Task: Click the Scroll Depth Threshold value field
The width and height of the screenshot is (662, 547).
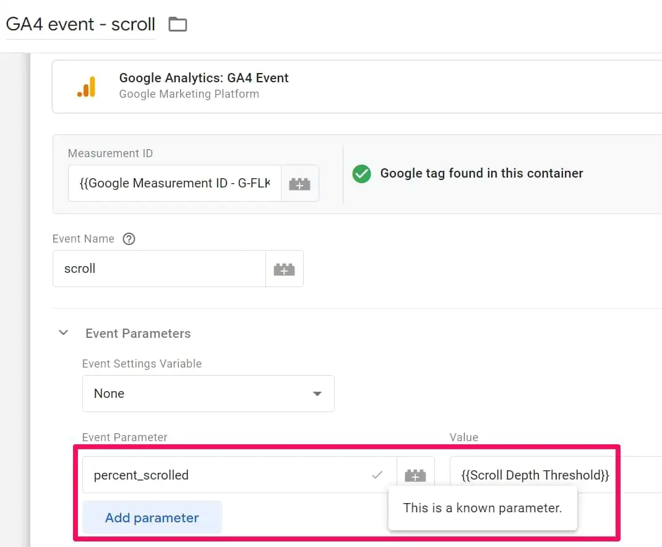Action: coord(535,475)
